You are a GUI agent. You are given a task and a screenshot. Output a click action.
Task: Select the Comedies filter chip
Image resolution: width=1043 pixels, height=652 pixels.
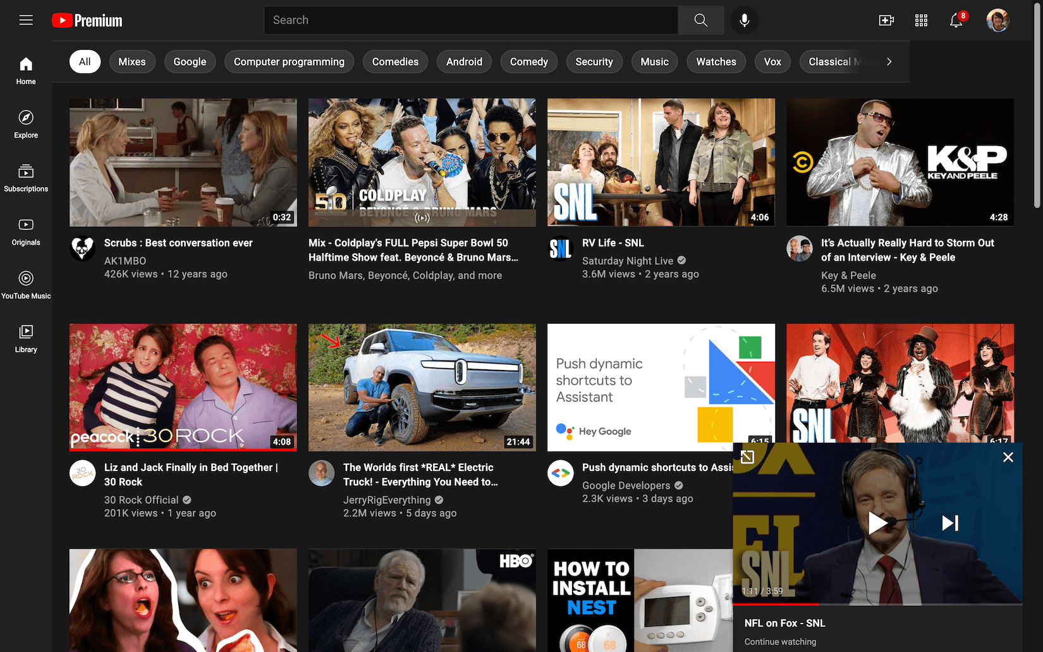pos(395,61)
